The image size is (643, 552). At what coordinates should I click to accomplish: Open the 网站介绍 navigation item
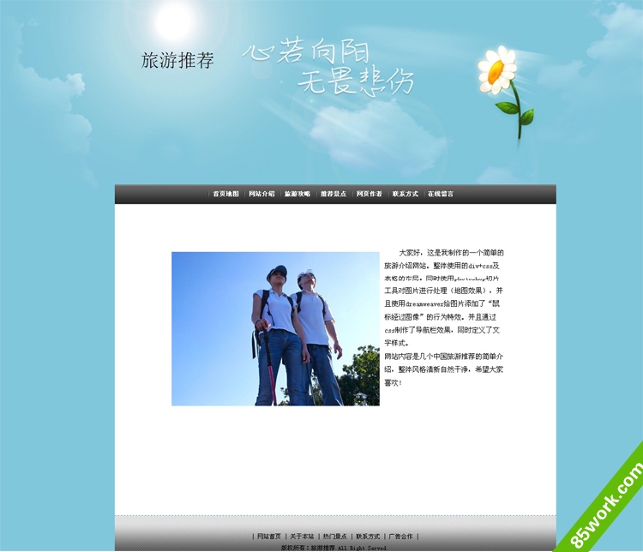pyautogui.click(x=261, y=194)
